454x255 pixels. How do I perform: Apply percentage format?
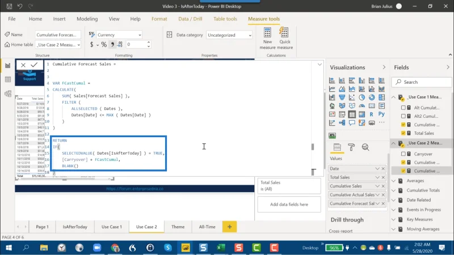(x=104, y=45)
